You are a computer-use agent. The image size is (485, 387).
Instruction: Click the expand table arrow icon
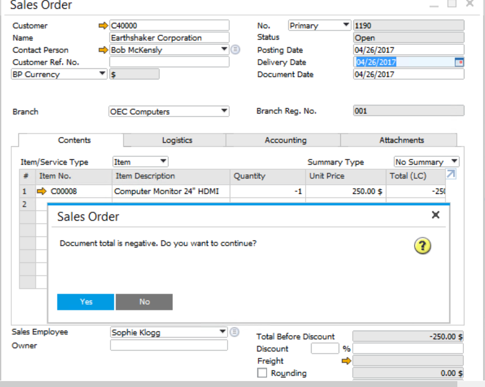click(451, 174)
